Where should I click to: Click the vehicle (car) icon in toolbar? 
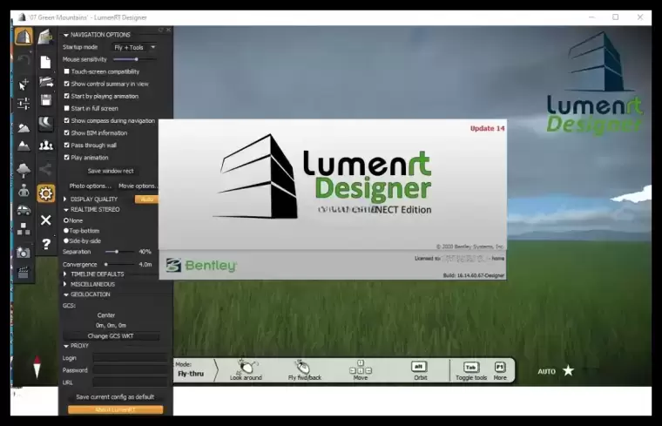[24, 209]
